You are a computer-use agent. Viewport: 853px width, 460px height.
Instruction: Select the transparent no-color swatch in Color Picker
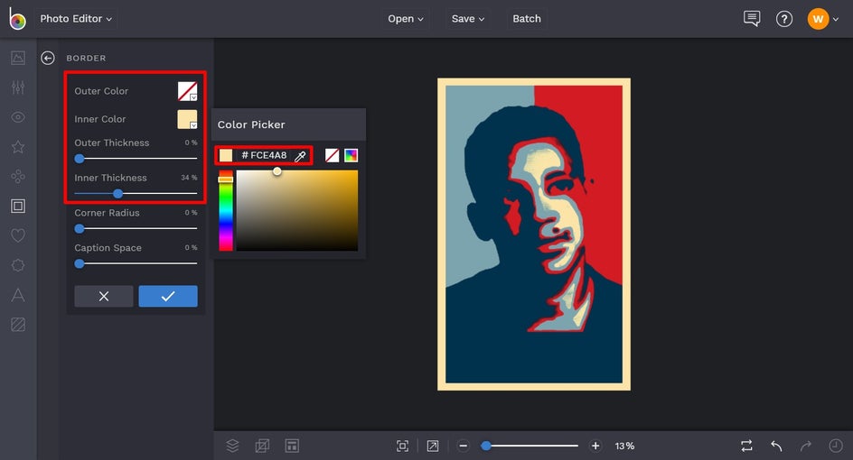pos(333,155)
